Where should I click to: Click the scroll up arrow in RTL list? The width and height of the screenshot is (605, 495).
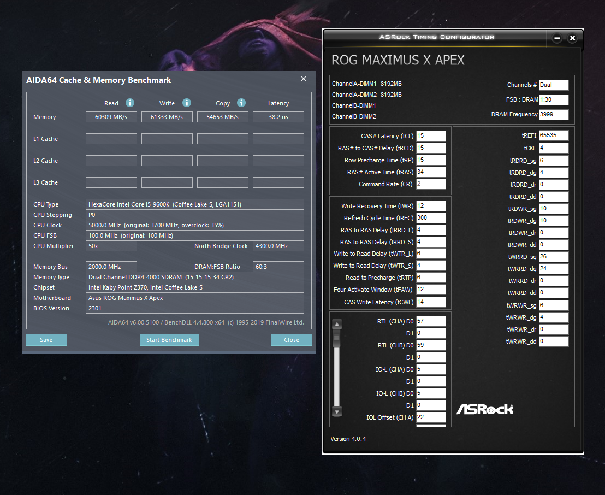(337, 324)
